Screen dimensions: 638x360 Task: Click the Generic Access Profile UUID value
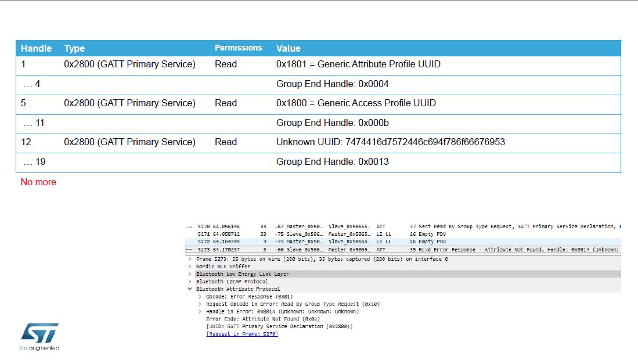click(x=356, y=103)
